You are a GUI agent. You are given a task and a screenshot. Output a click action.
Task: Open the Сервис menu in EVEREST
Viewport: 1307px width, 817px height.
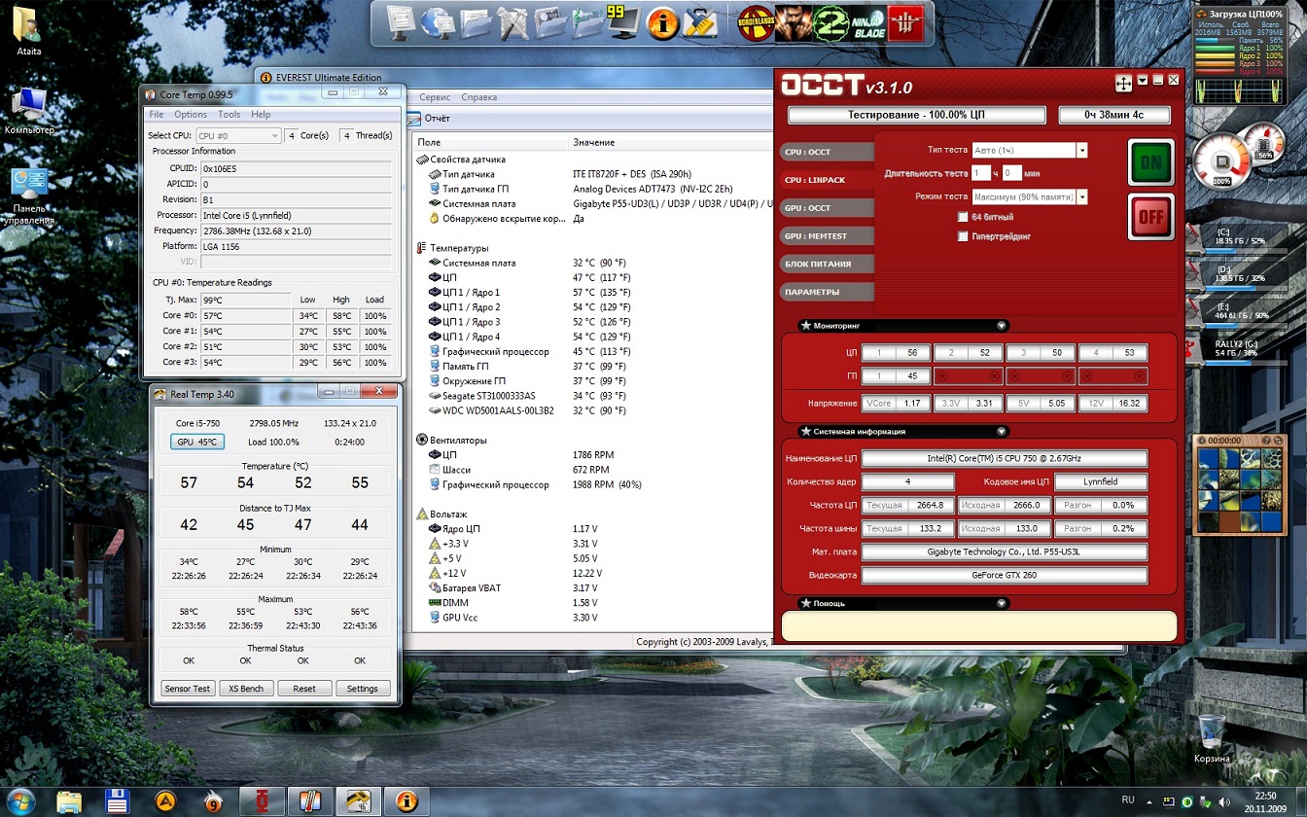(435, 97)
